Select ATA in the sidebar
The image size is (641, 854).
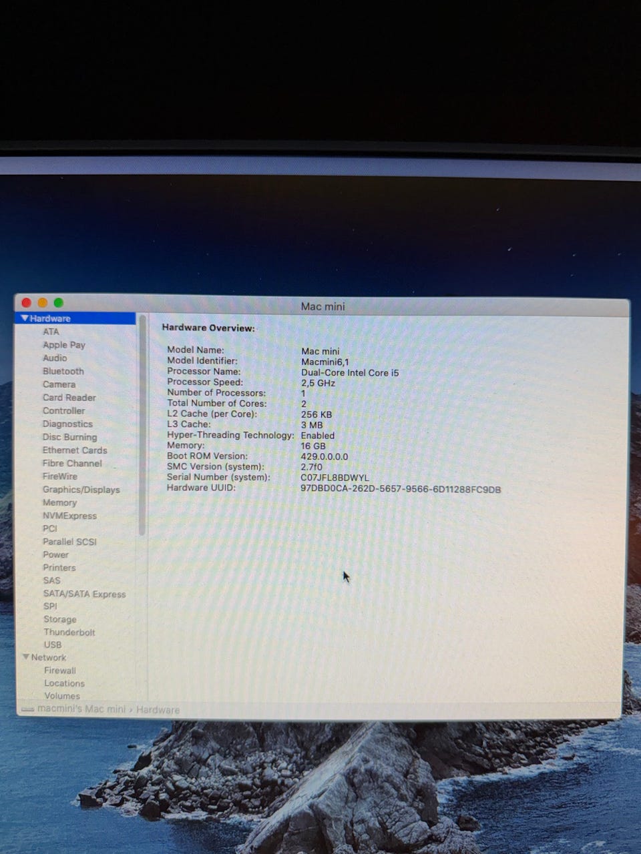click(51, 332)
